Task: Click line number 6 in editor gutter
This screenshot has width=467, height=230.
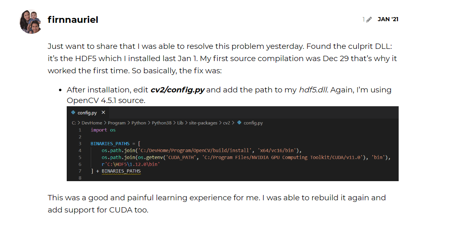Action: pos(80,164)
